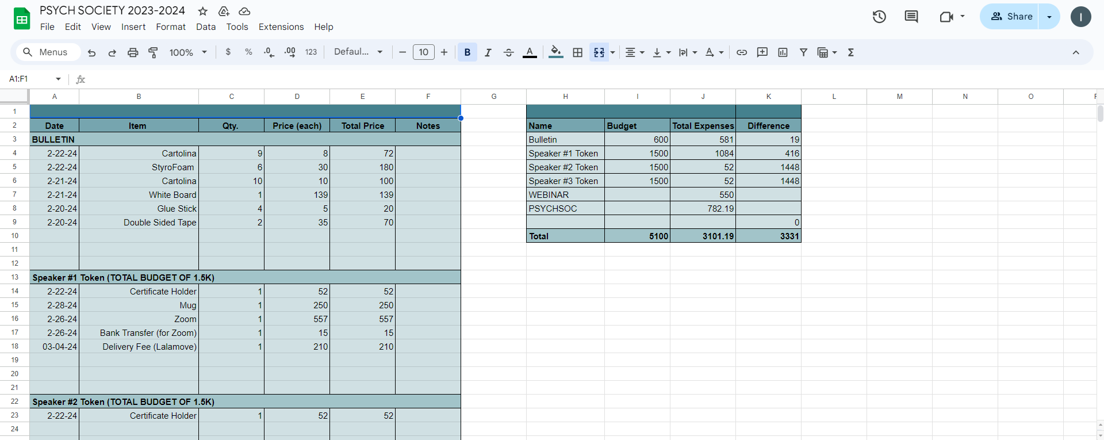Select column G header
The height and width of the screenshot is (440, 1104).
pos(494,97)
